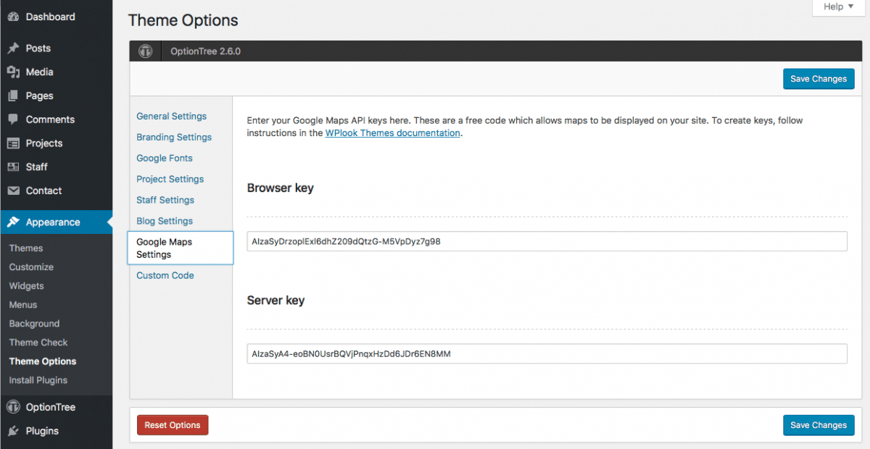Click the red Reset Options button

point(173,425)
